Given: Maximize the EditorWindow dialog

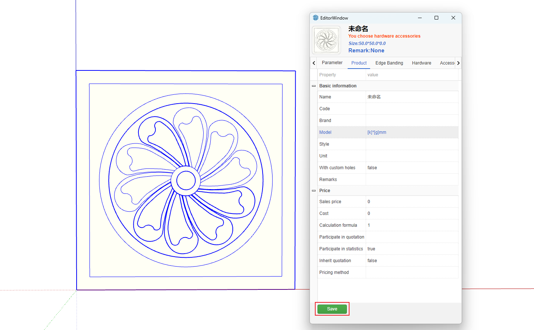Looking at the screenshot, I should (x=436, y=18).
